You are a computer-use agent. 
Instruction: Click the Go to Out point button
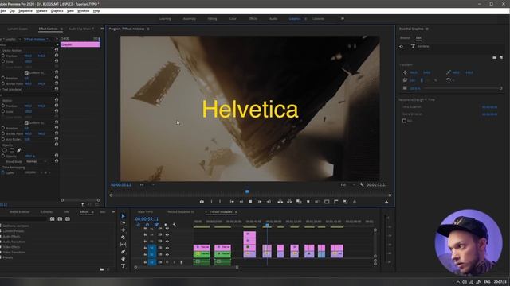(269, 202)
